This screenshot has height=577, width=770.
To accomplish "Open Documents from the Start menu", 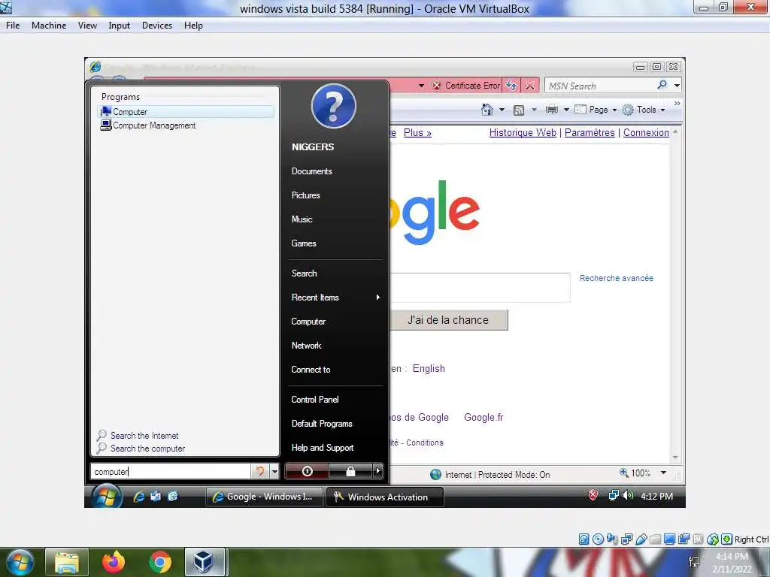I will click(311, 171).
